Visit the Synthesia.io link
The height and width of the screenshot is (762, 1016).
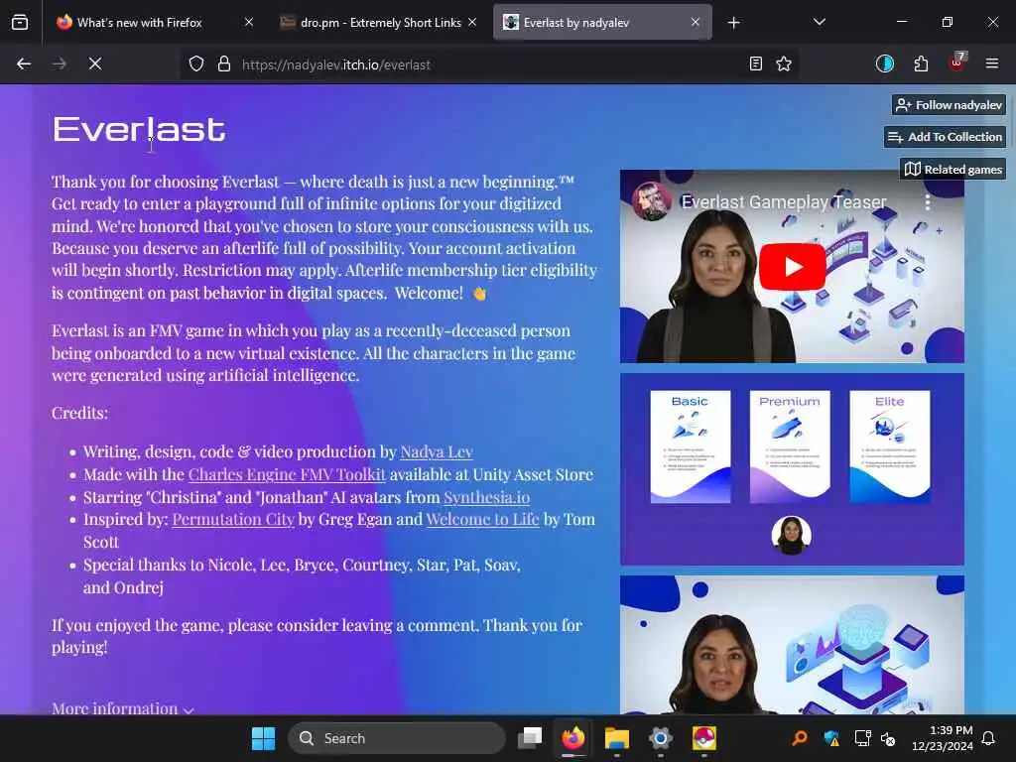point(486,497)
